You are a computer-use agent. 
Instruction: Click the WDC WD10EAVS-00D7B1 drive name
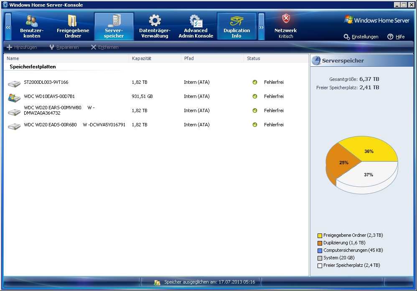click(x=49, y=96)
